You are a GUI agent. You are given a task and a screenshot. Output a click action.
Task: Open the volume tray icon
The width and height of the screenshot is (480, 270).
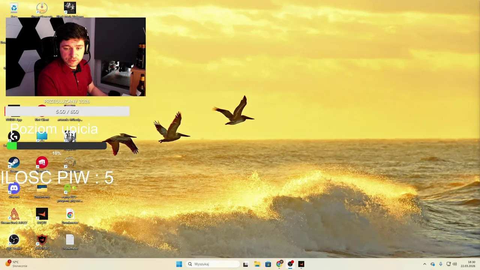(x=455, y=264)
